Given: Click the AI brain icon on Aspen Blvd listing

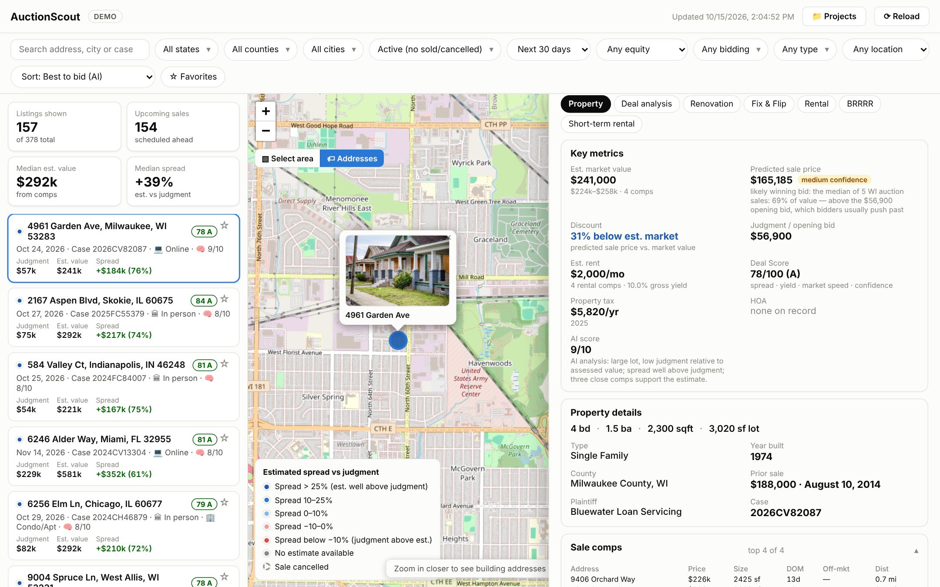Looking at the screenshot, I should click(x=208, y=314).
